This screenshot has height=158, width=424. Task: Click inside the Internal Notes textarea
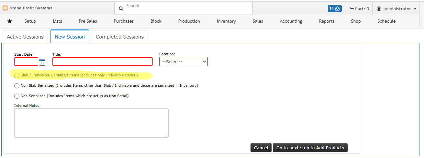[91, 123]
